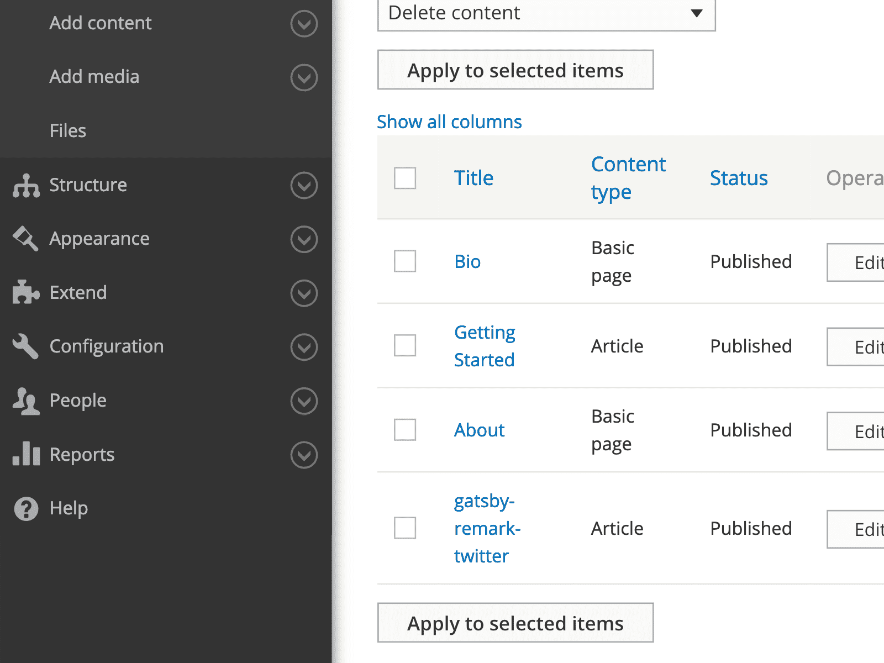This screenshot has width=884, height=663.
Task: Check the Bio row checkbox
Action: 405,261
